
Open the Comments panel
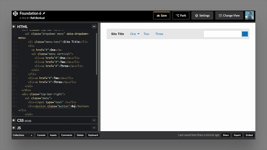67,135
